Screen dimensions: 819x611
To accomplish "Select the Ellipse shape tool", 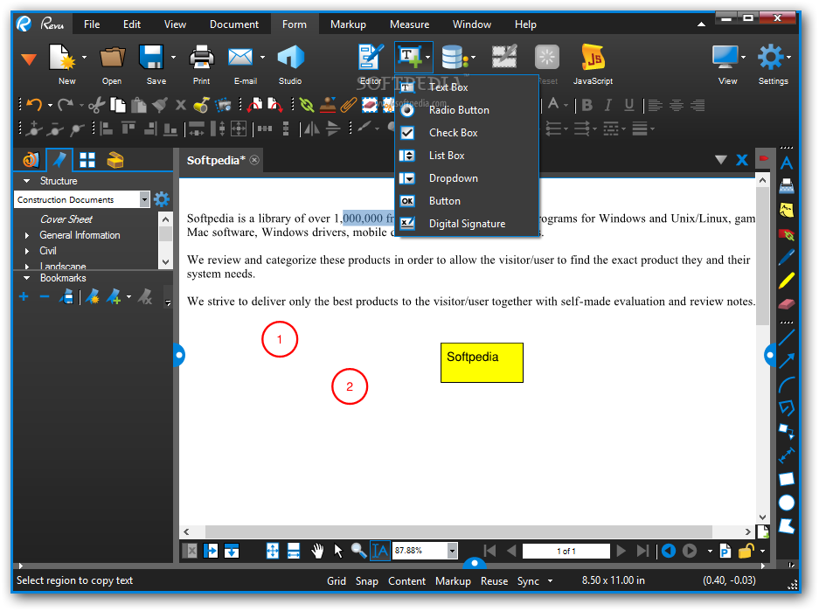I will [786, 503].
